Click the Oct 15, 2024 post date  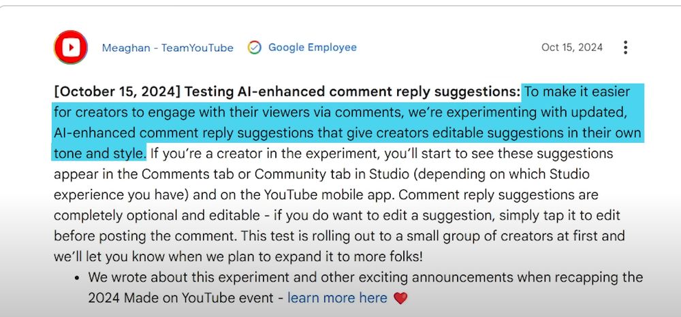tap(571, 48)
